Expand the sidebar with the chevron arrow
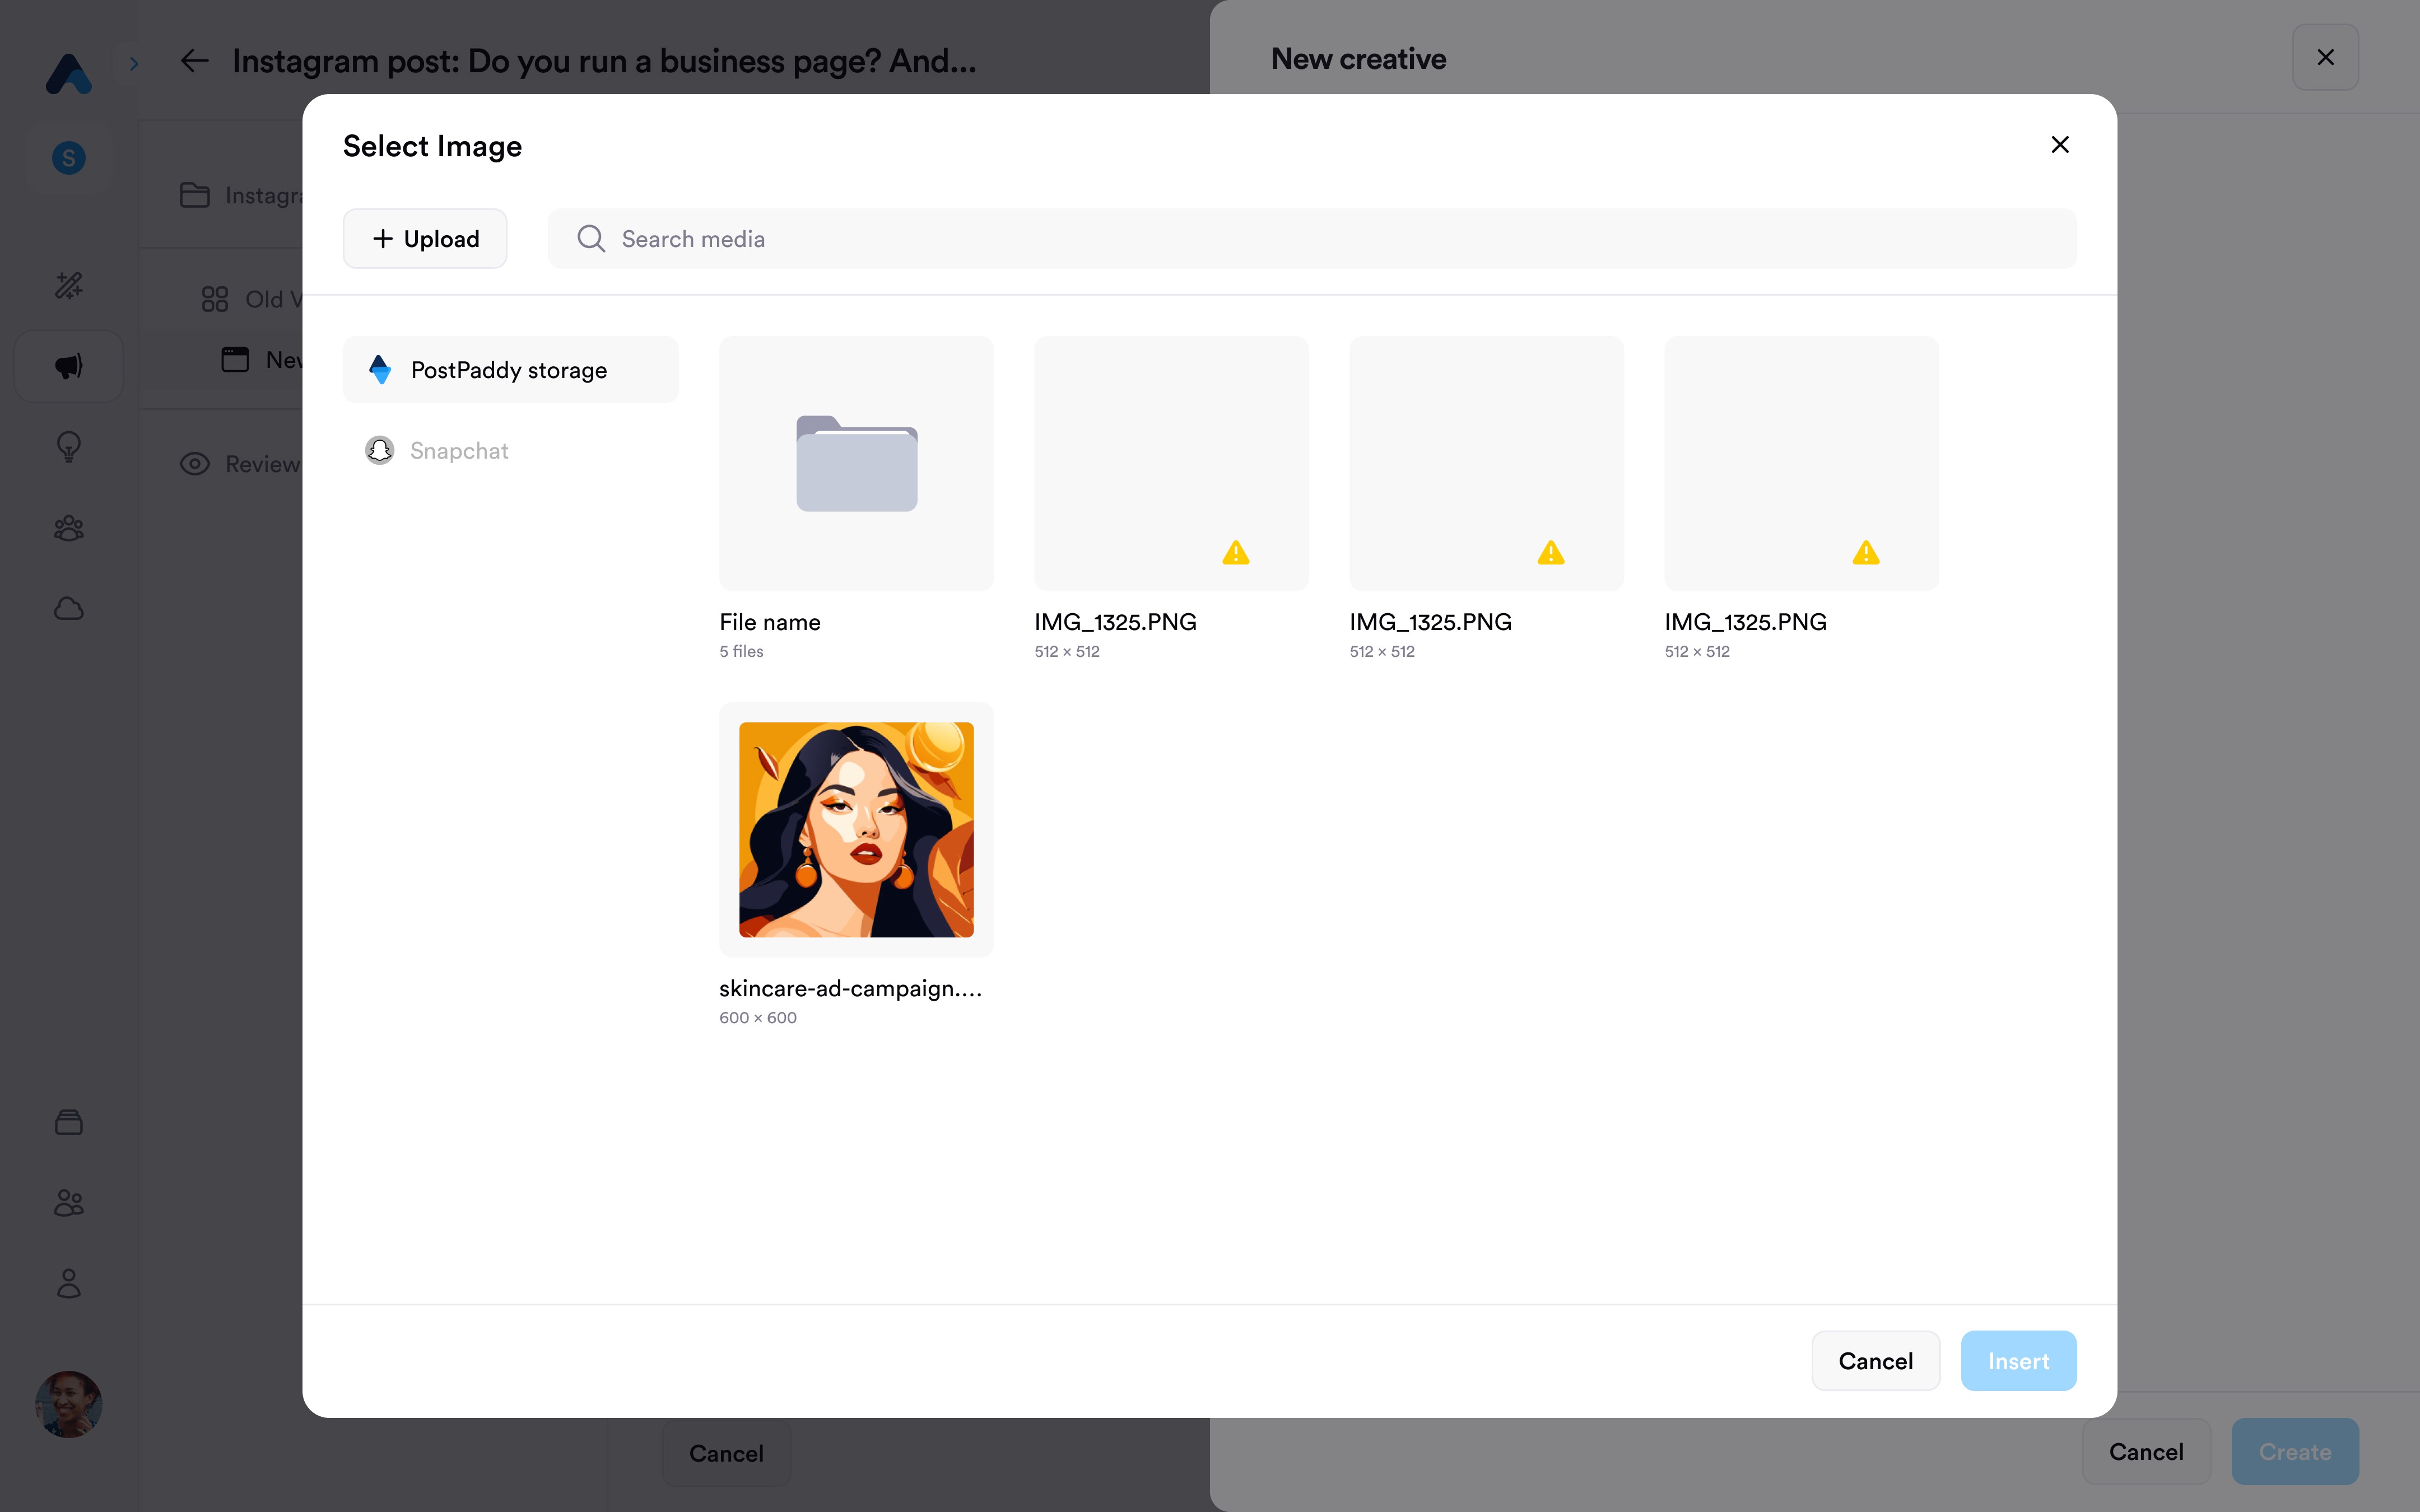The width and height of the screenshot is (2420, 1512). pyautogui.click(x=134, y=64)
